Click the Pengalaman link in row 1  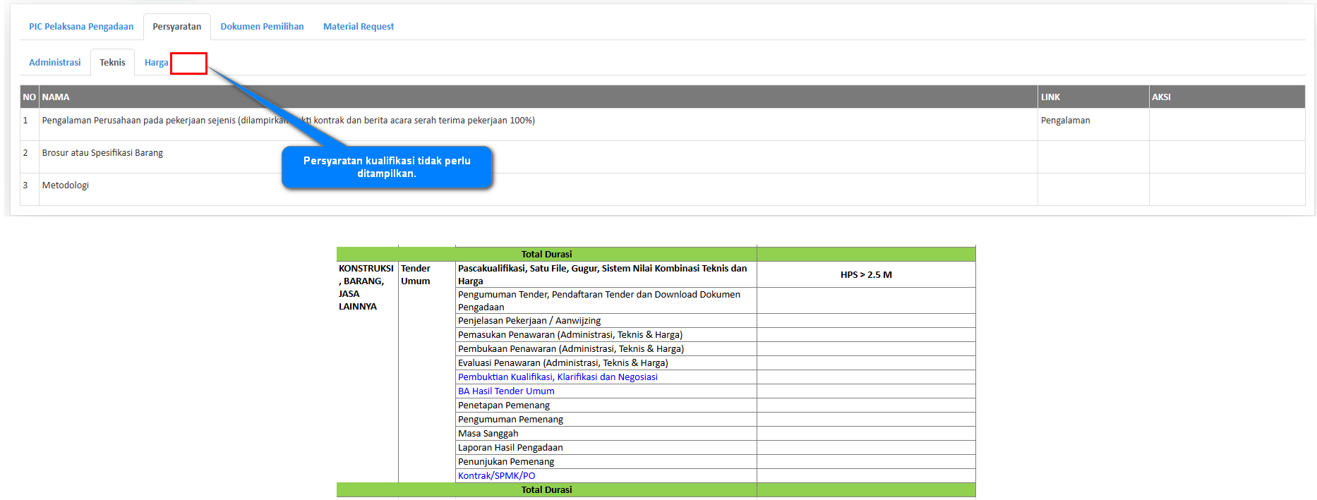[x=1065, y=121]
